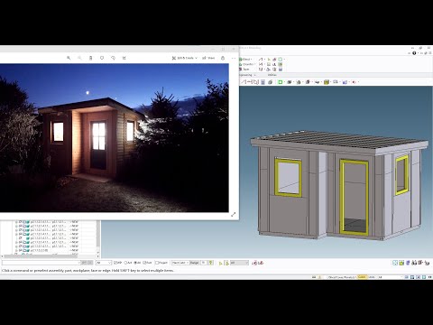This screenshot has width=433, height=325.
Task: Click the first view icon at bottom right of viewport
Action: click(x=395, y=263)
